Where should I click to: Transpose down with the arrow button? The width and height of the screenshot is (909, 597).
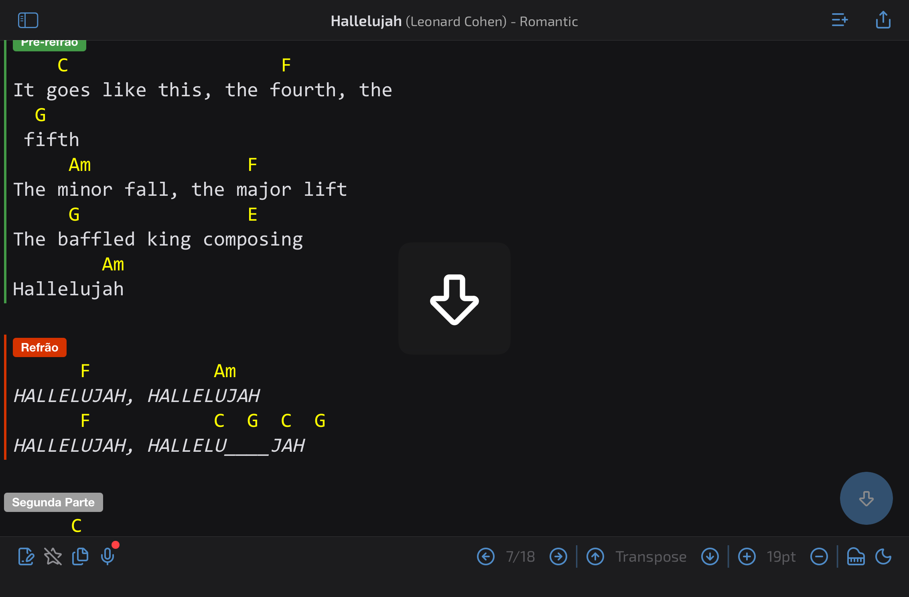pyautogui.click(x=710, y=556)
